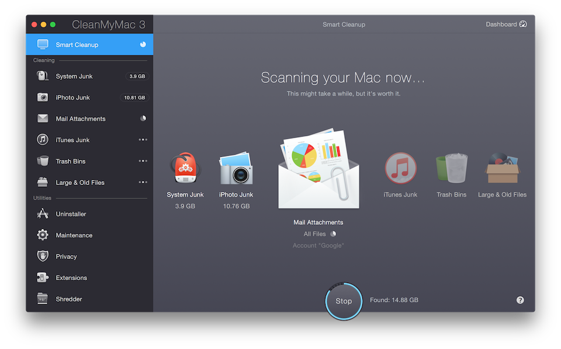Screen dimensions: 561x349
Task: Open the Uninstaller utility icon
Action: click(42, 214)
